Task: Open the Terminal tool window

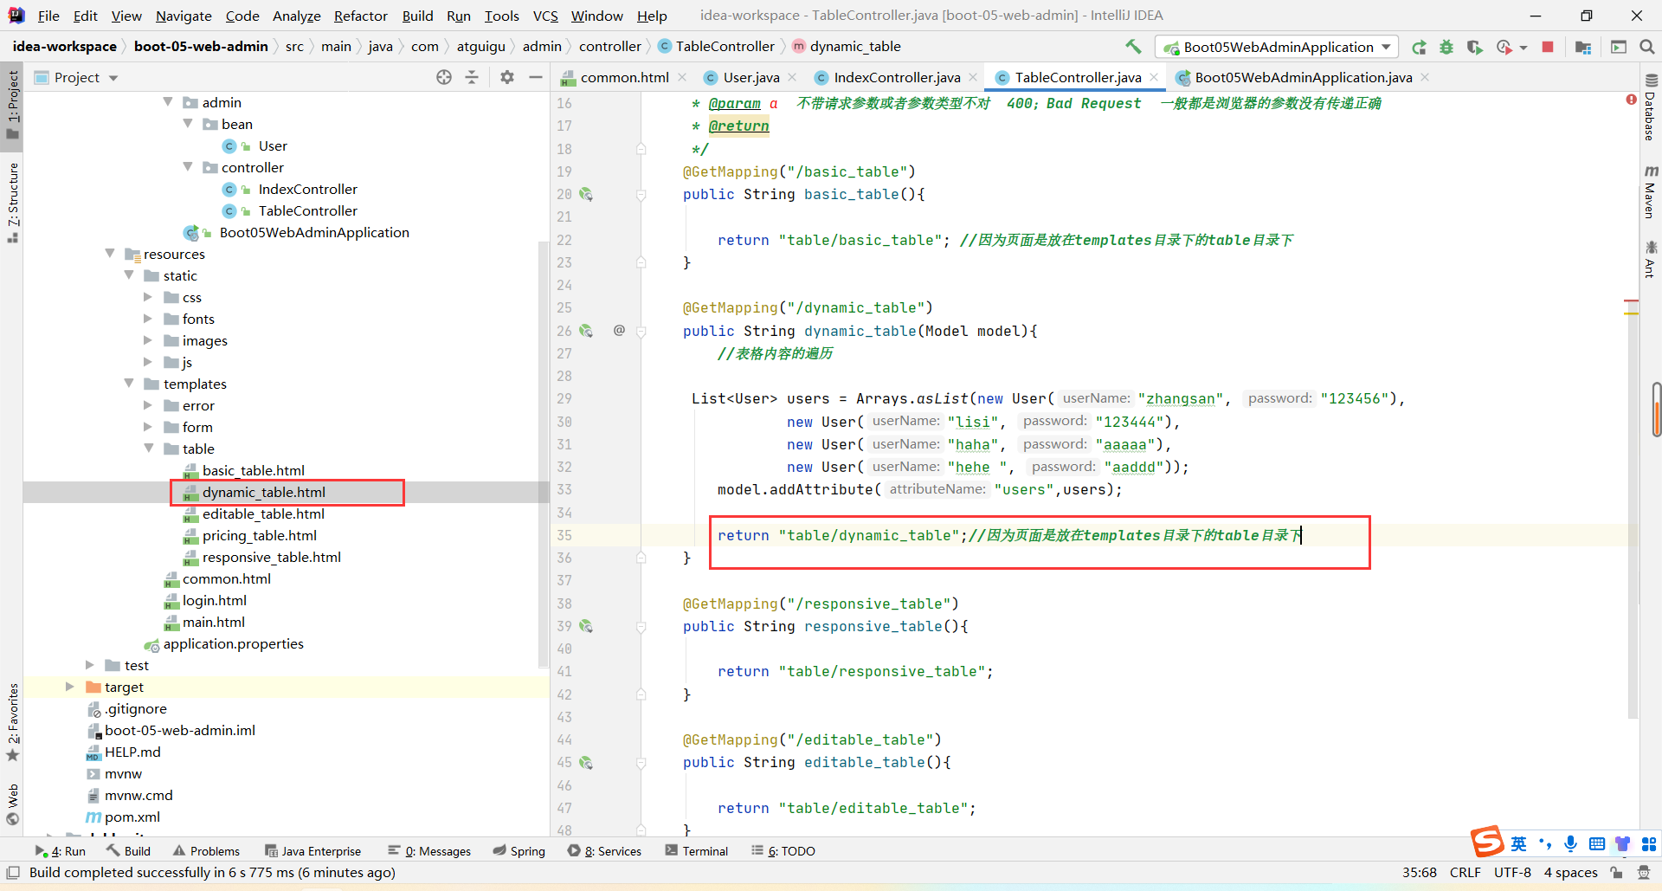Action: 697,851
